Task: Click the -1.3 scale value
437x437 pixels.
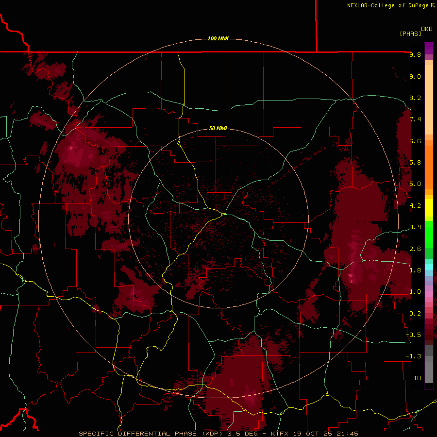Action: (x=413, y=356)
